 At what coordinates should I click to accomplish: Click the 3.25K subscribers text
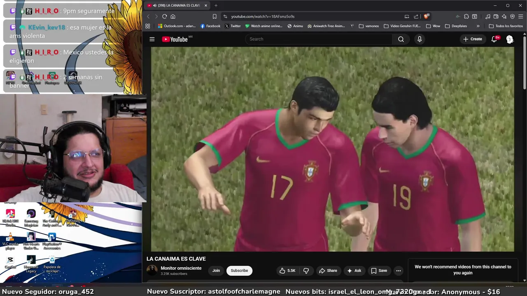[x=174, y=274]
